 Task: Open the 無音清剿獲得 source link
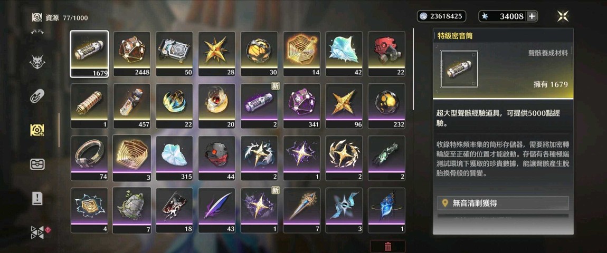tap(503, 203)
